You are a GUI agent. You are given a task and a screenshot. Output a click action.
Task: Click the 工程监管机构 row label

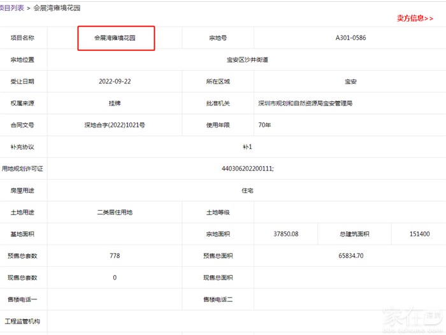click(22, 322)
